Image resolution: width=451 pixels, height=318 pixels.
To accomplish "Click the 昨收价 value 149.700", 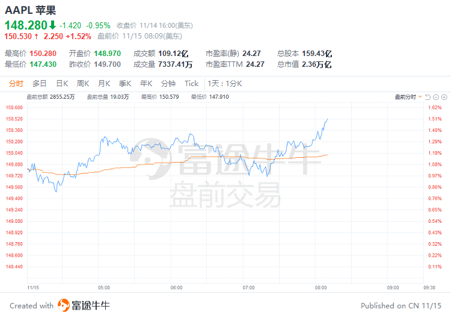I will tap(107, 64).
